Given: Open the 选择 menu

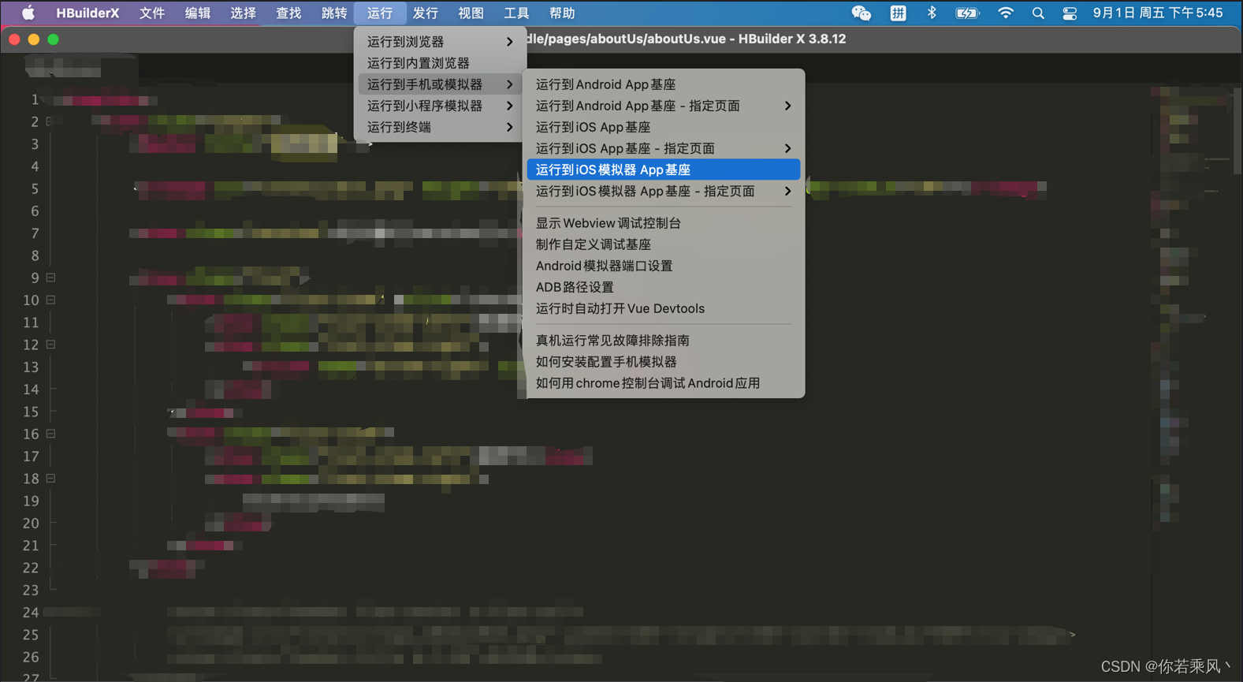Looking at the screenshot, I should click(244, 13).
